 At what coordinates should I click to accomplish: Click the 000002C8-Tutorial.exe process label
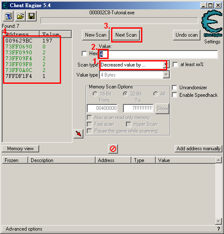pyautogui.click(x=112, y=13)
